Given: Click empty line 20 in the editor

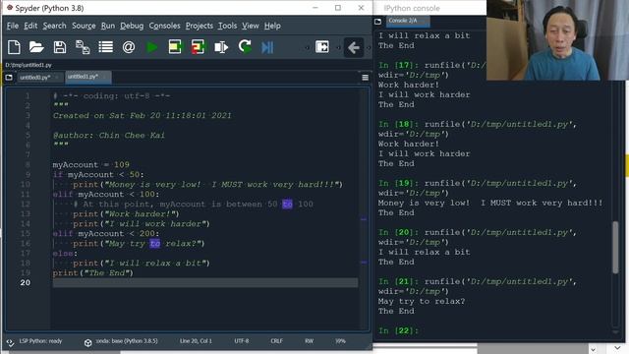Looking at the screenshot, I should pos(205,283).
